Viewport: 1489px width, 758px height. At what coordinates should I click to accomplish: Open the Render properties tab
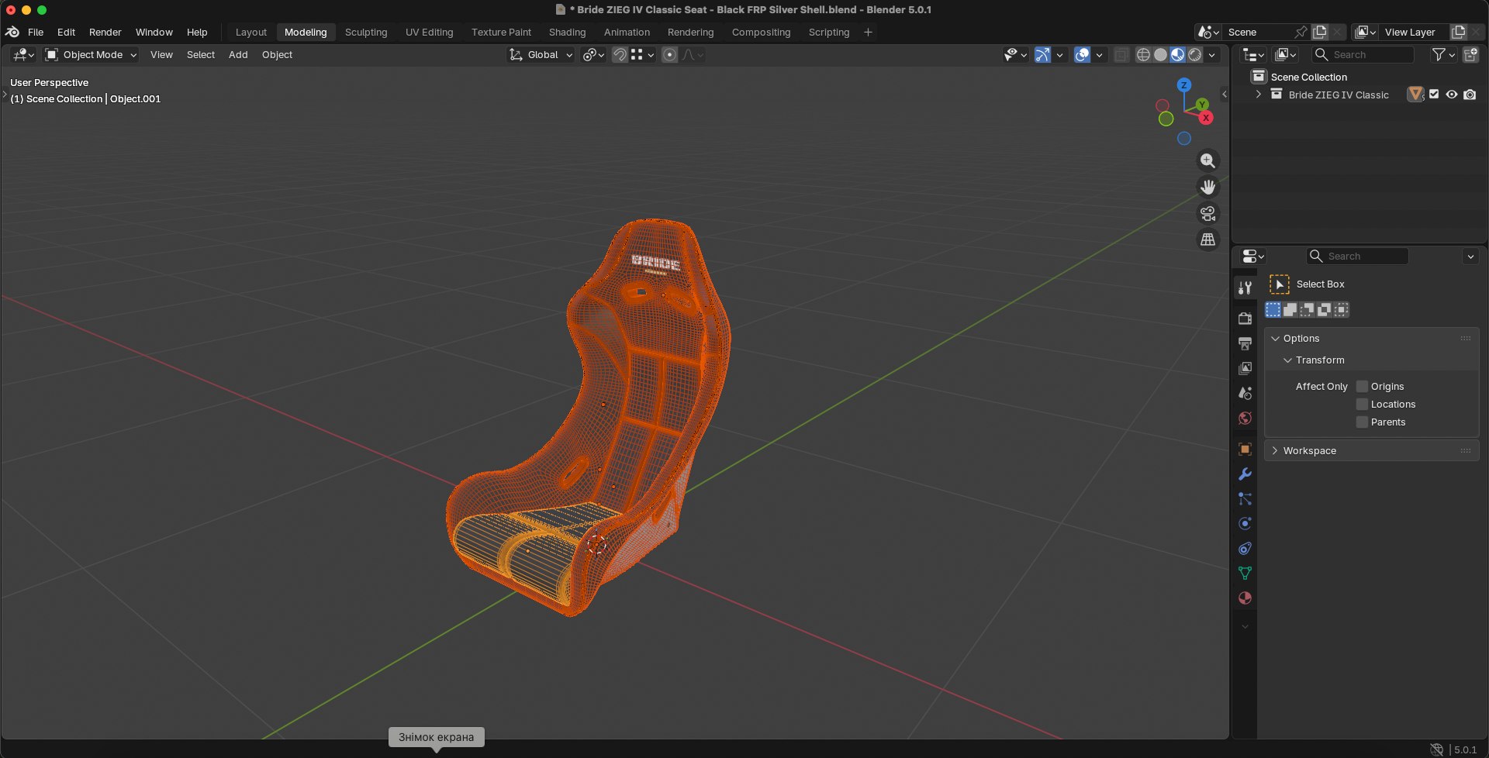point(1245,319)
